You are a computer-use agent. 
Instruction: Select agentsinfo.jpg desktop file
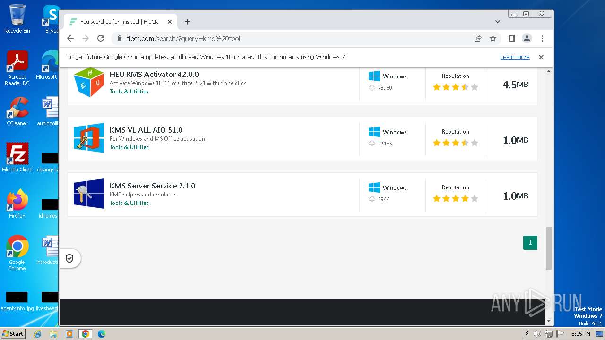click(17, 301)
